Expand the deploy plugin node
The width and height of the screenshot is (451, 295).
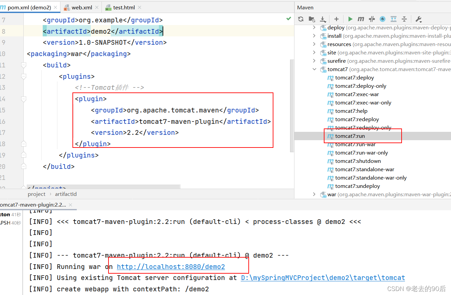pyautogui.click(x=314, y=27)
